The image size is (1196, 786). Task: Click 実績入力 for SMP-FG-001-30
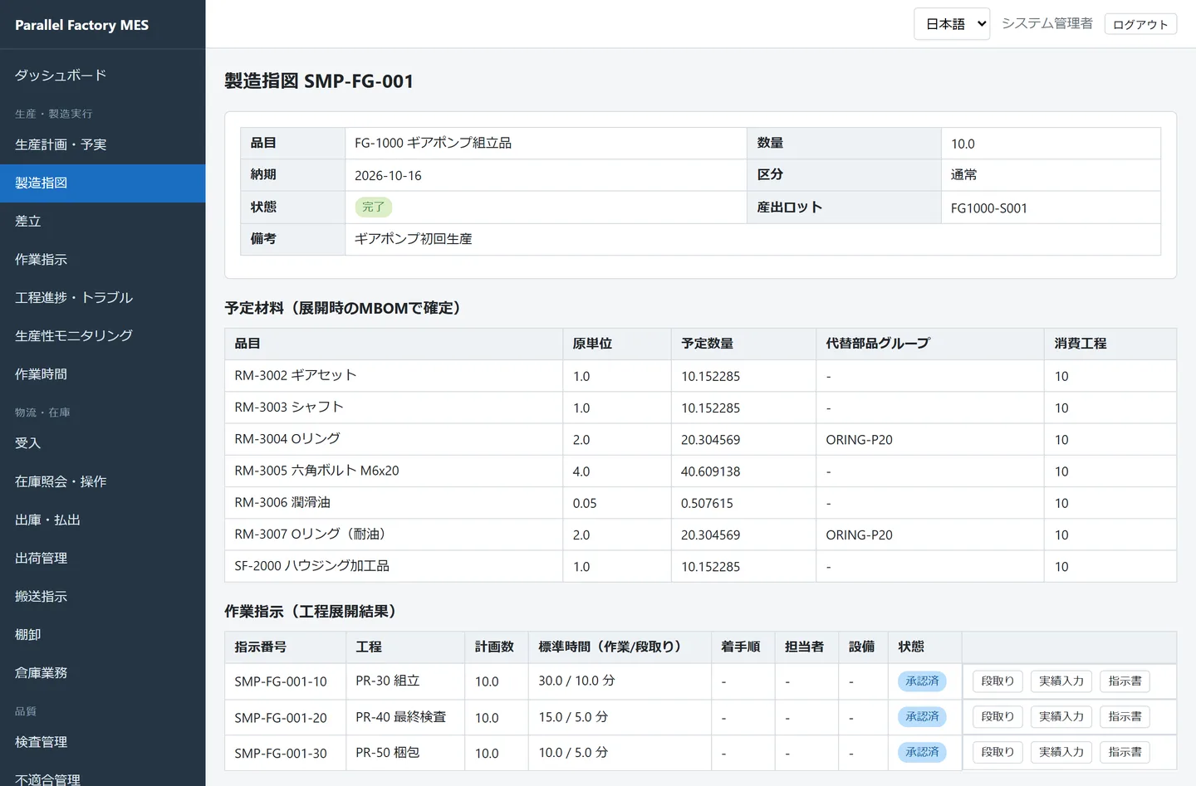(x=1061, y=753)
